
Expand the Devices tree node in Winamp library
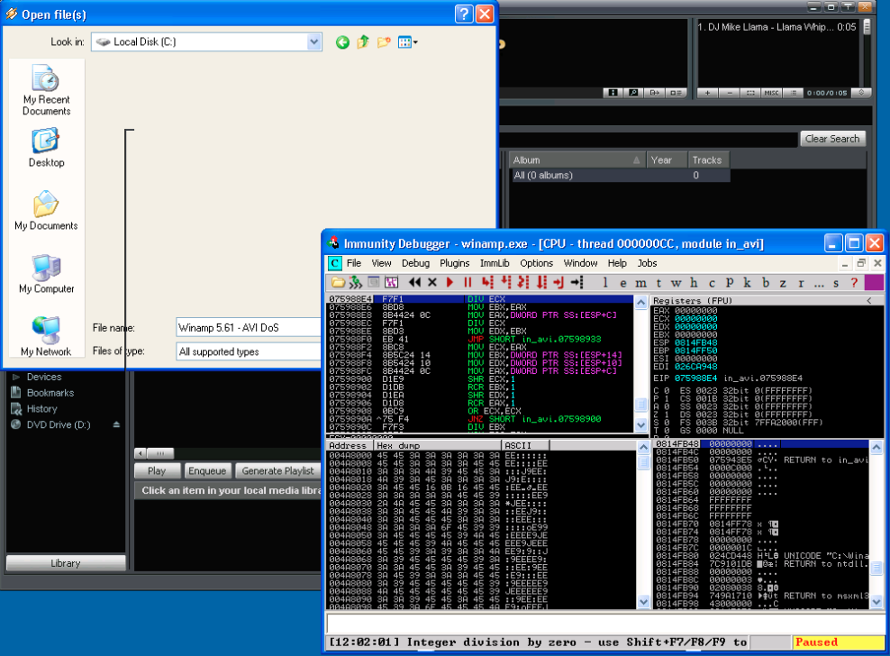pyautogui.click(x=16, y=377)
